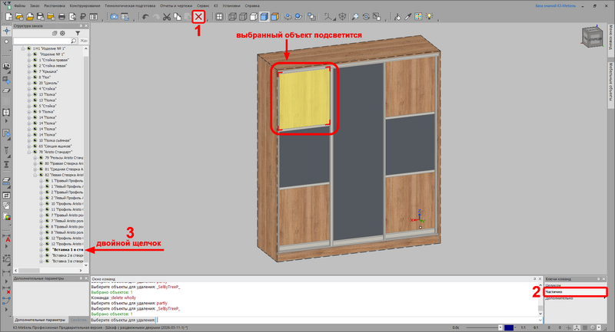Collapse the 82 "Левая Створка" node
This screenshot has height=332, width=615.
[x=35, y=175]
